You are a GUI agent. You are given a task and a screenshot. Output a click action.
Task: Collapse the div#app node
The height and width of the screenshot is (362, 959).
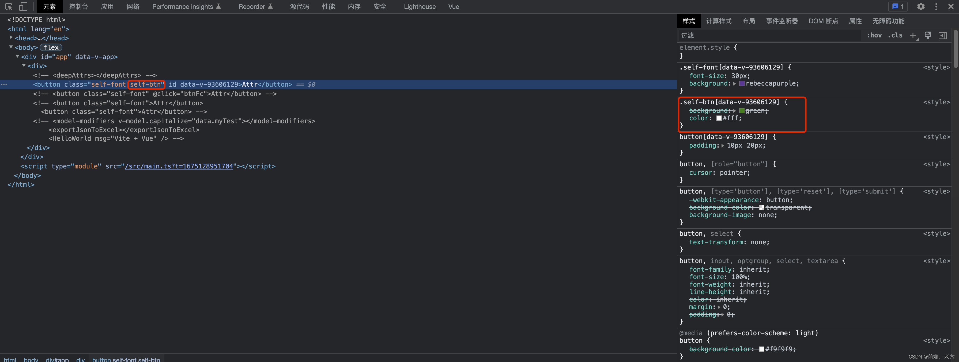point(17,56)
